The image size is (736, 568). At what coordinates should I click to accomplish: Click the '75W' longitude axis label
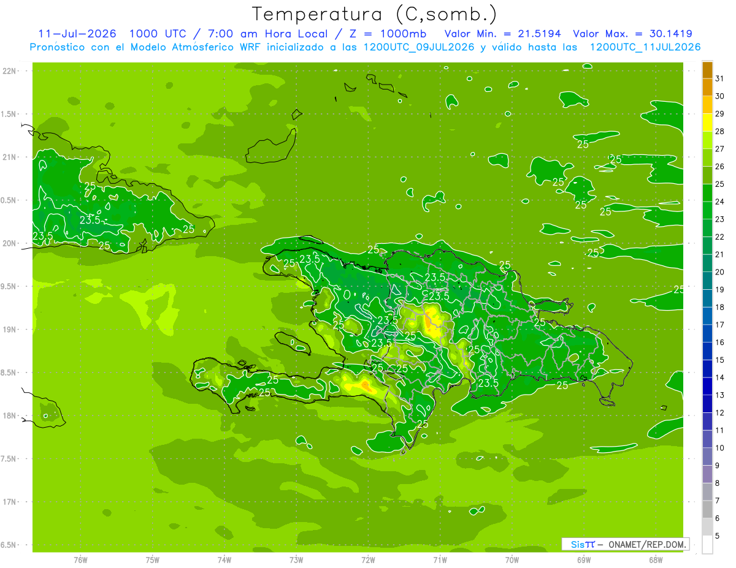coord(153,559)
